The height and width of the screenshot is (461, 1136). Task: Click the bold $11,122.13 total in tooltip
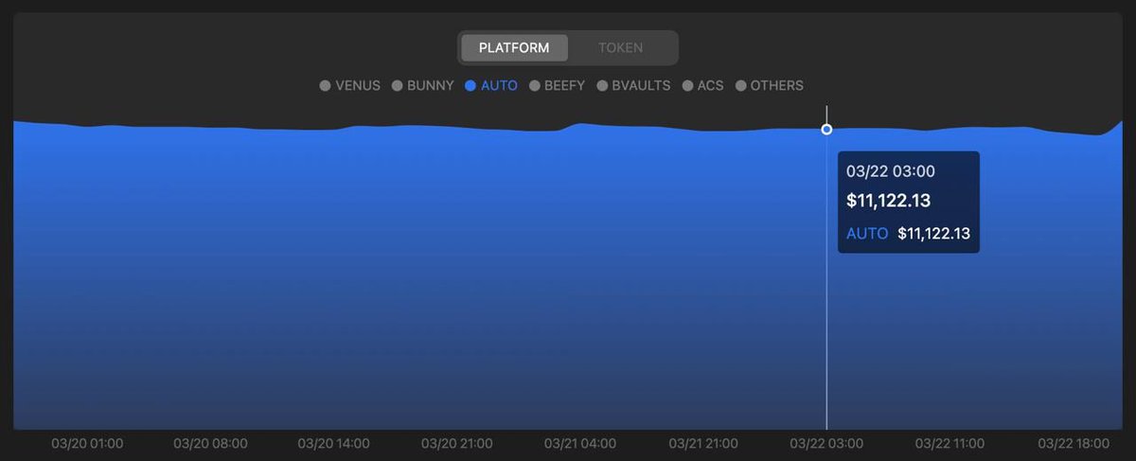[888, 201]
